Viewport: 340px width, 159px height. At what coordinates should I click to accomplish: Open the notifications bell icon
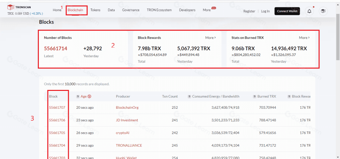(309, 11)
